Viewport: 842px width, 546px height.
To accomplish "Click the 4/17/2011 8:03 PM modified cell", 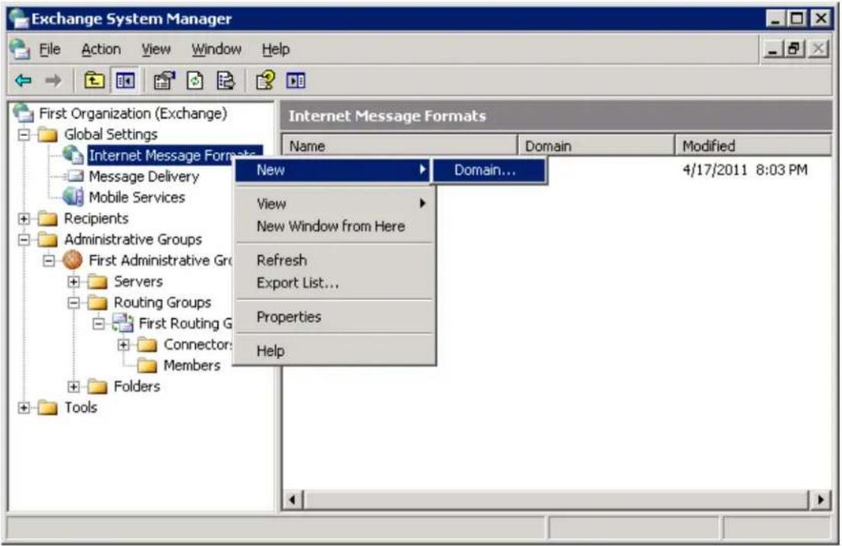I will coord(745,170).
